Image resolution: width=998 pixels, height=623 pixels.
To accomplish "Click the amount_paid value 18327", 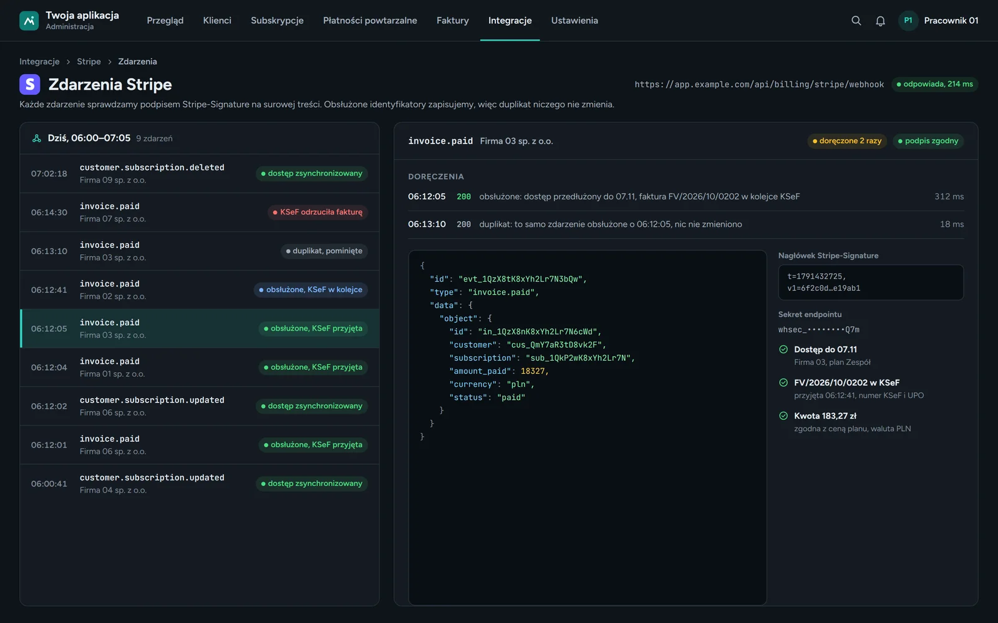I will pos(533,371).
